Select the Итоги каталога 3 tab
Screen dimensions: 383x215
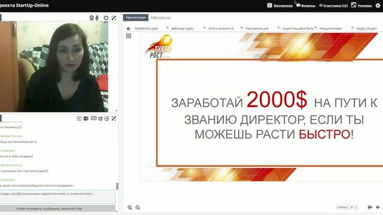pos(221,29)
